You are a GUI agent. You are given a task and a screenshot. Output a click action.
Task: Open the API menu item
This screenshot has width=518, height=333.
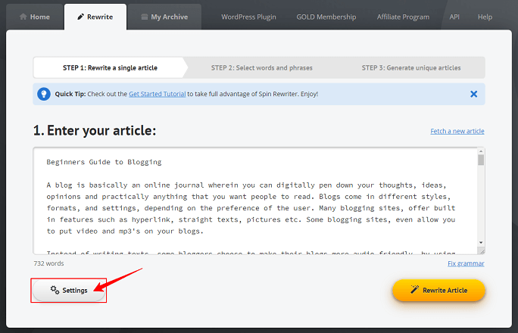[454, 17]
